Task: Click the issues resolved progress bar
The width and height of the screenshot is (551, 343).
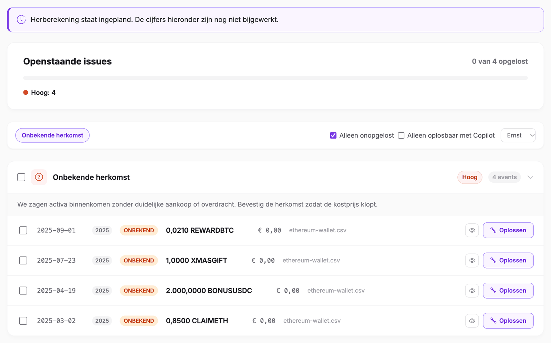Action: (275, 78)
